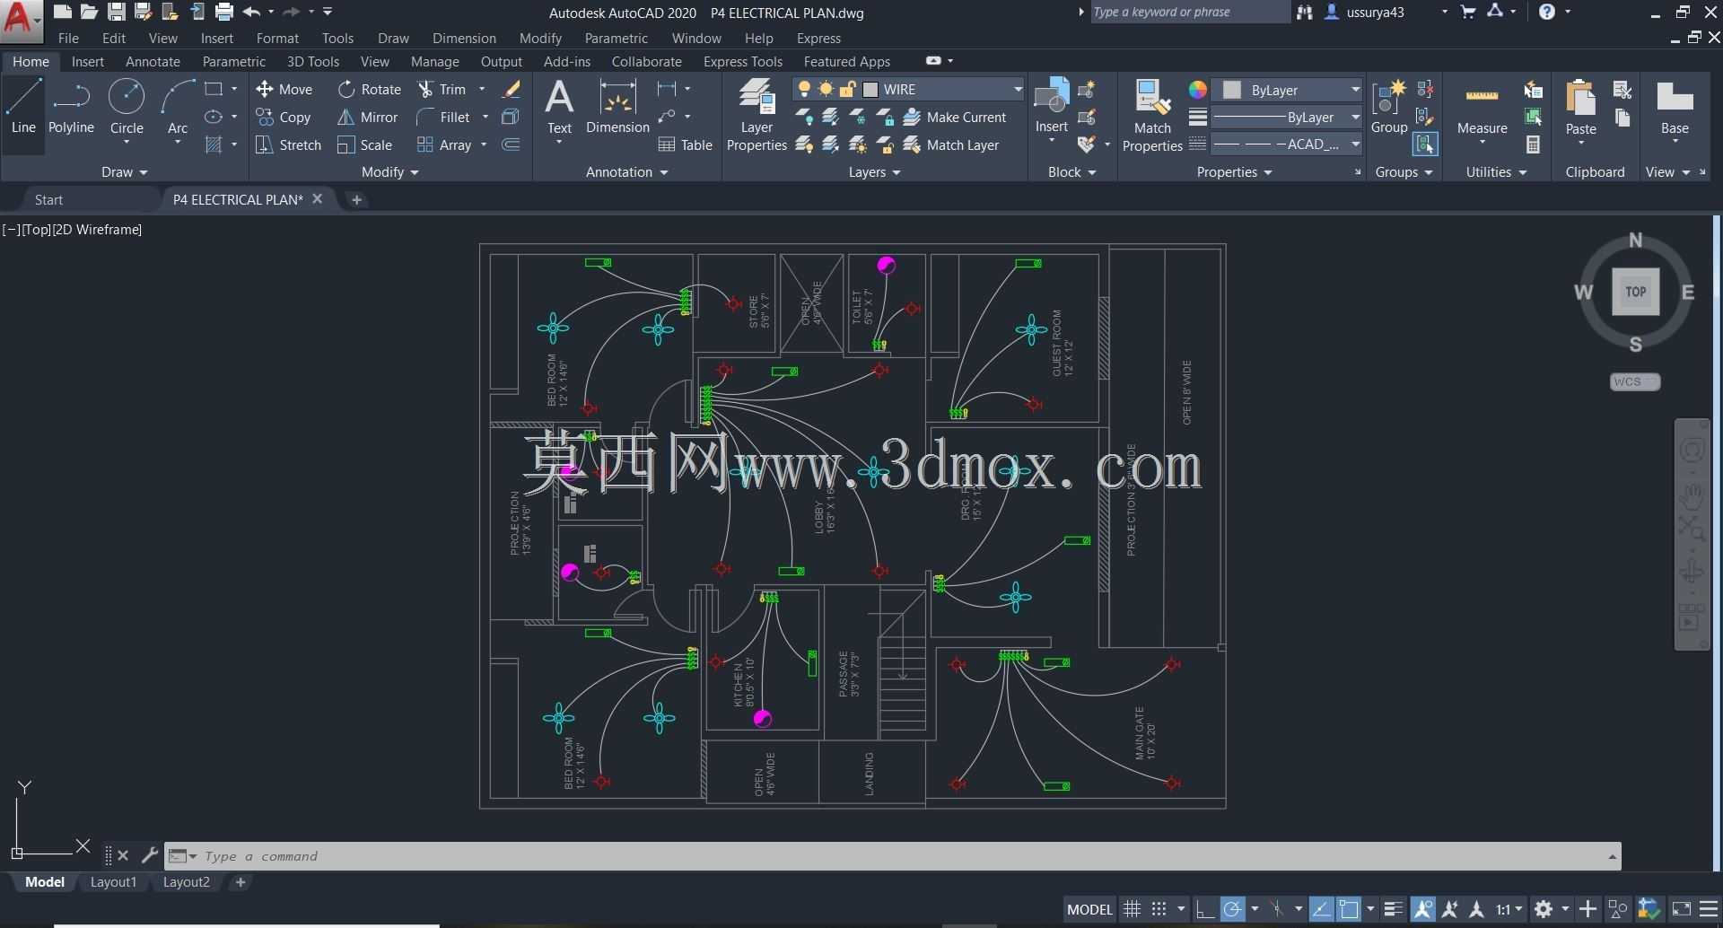Toggle snap mode in status bar
Screen dimensions: 1723x928
(1159, 909)
